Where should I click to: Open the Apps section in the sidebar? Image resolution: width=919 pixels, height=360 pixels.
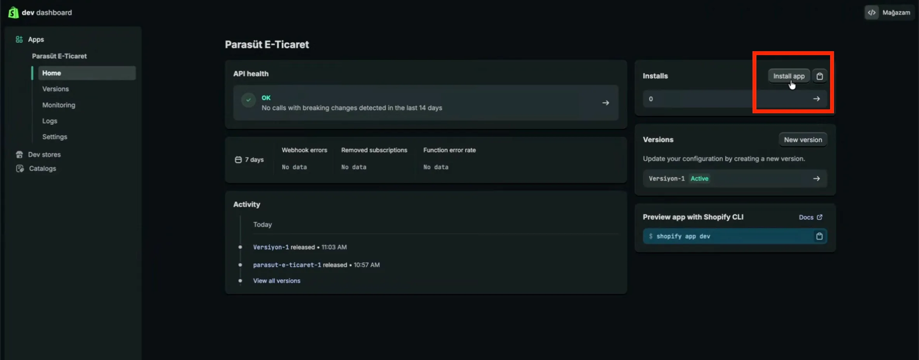tap(36, 39)
